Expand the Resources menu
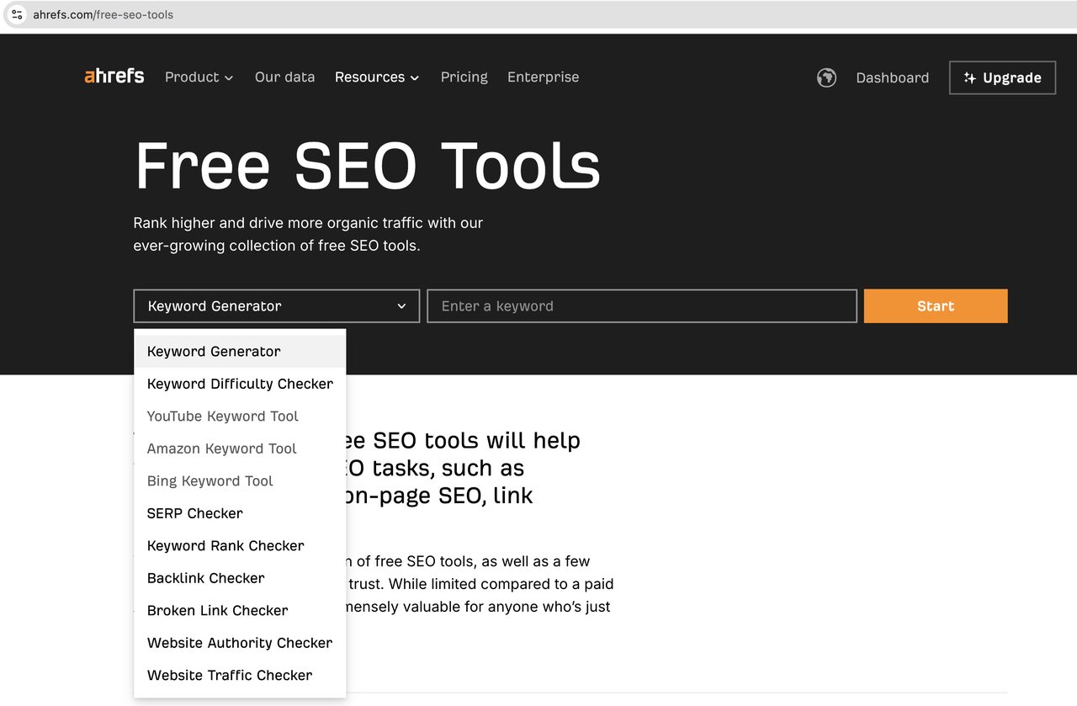Screen dimensions: 1077x706 [377, 77]
